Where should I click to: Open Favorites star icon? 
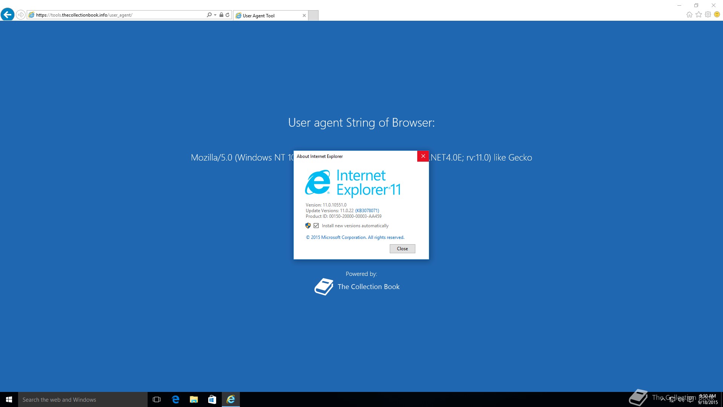click(x=699, y=15)
